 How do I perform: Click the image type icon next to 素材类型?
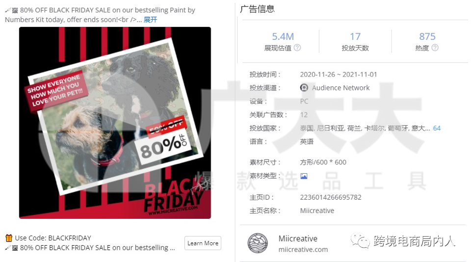304,176
